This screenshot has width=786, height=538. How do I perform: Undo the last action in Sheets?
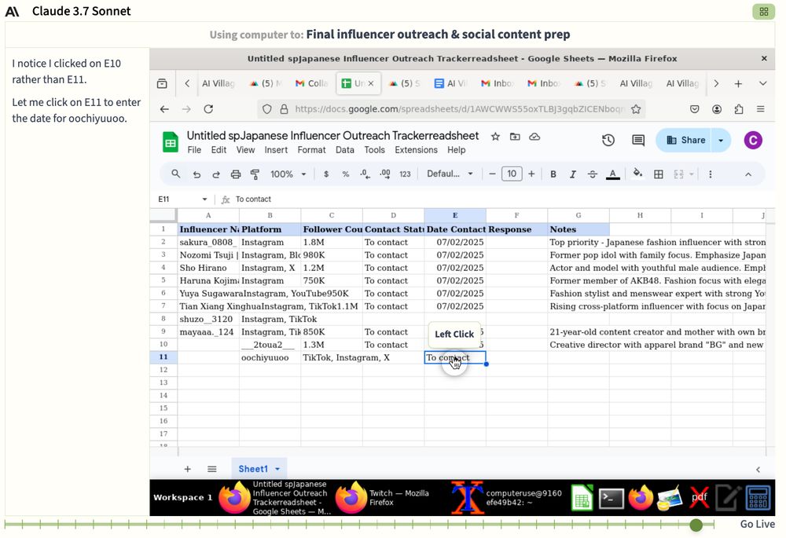coord(196,174)
